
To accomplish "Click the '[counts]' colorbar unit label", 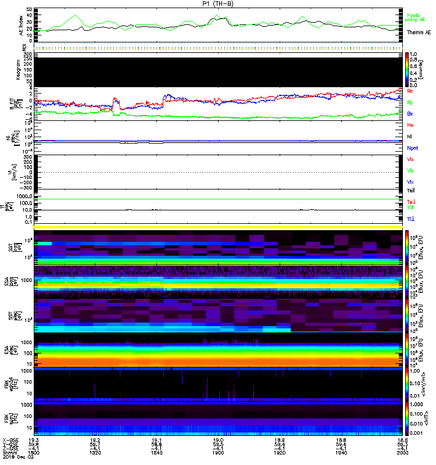I will coord(421,70).
